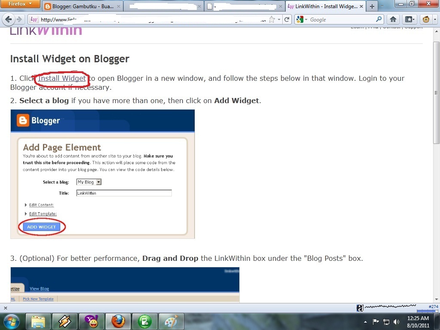The image size is (440, 330).
Task: Go back with the browser back arrow
Action: pos(9,19)
